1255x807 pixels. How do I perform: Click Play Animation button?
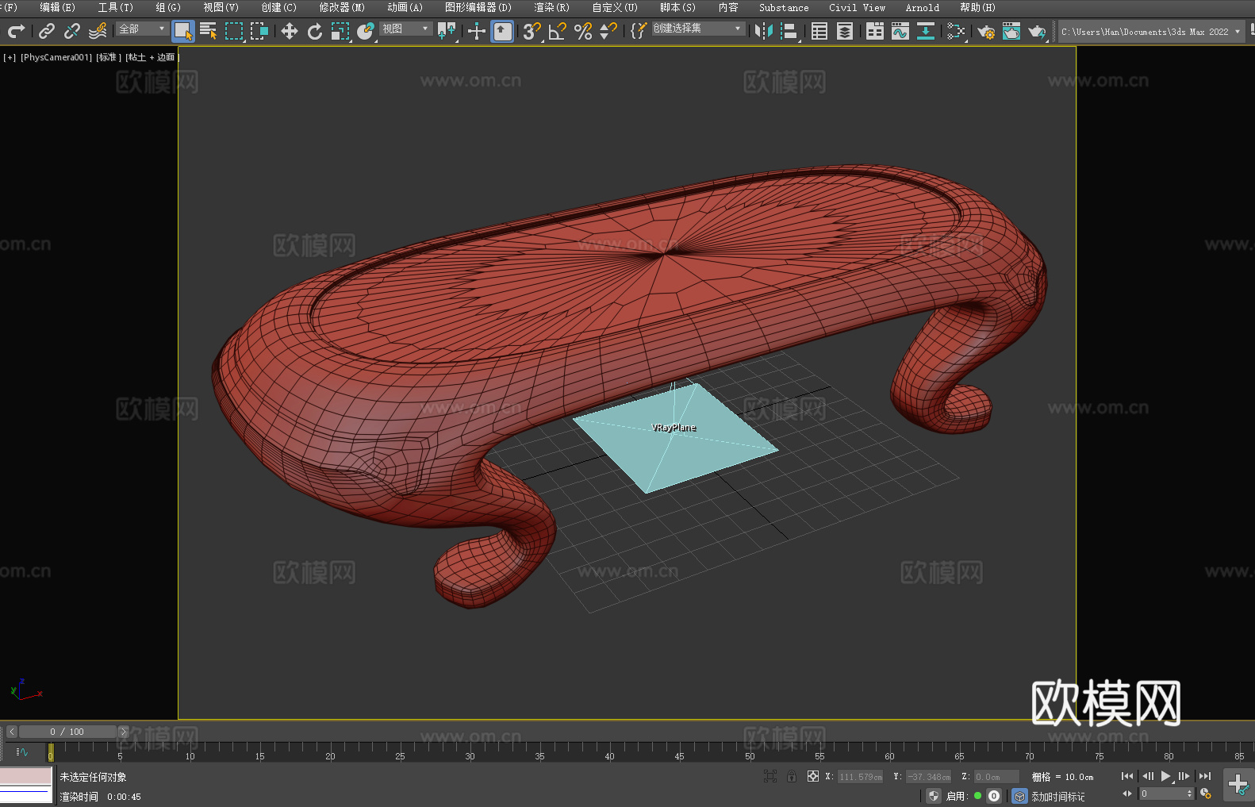tap(1166, 776)
